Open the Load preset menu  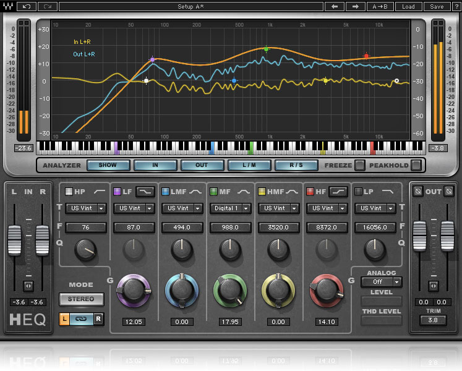pos(408,6)
